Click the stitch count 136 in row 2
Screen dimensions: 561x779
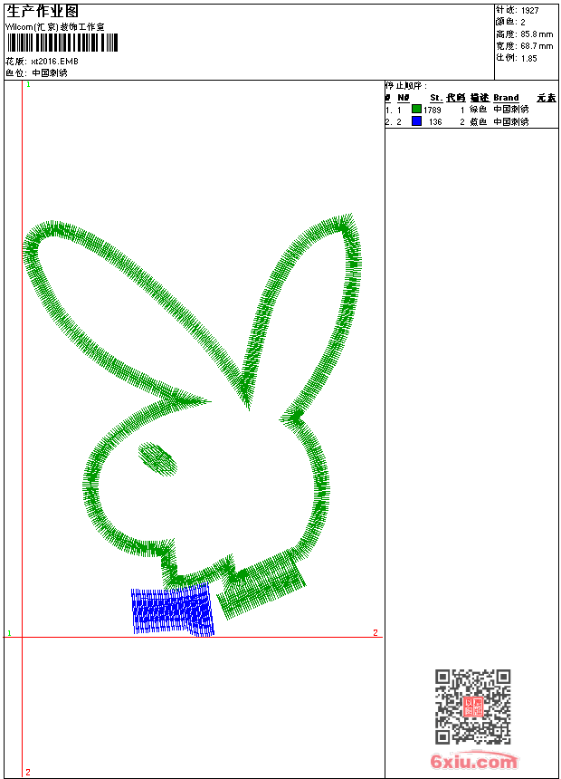coord(435,121)
